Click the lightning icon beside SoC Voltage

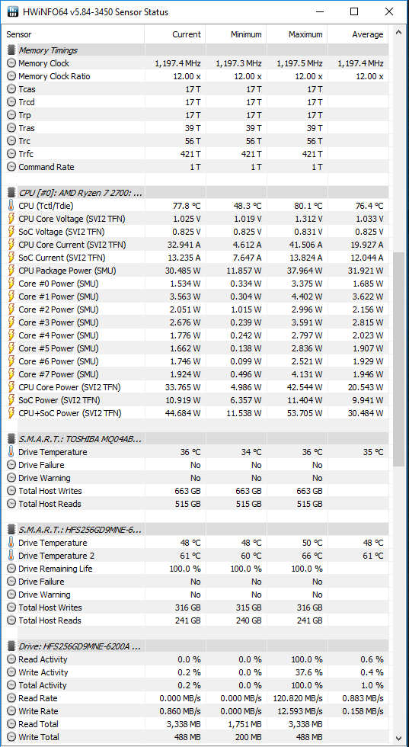tap(11, 232)
